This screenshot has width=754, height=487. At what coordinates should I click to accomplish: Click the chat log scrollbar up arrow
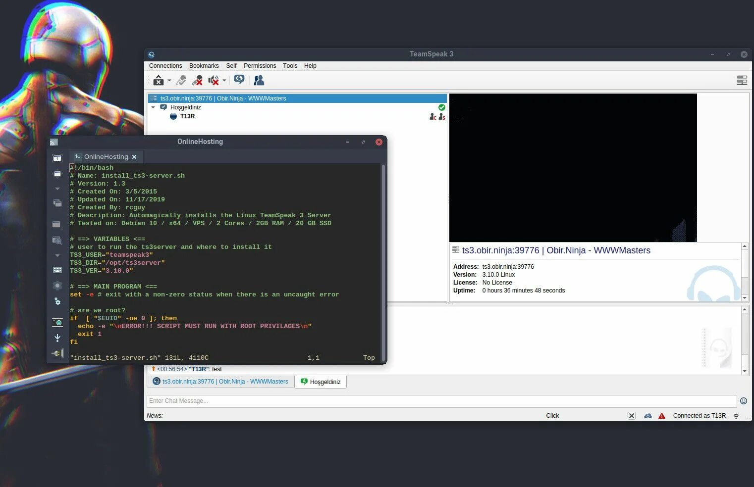(745, 310)
